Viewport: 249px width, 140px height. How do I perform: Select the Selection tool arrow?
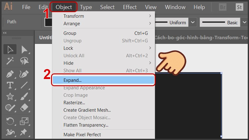click(x=10, y=49)
